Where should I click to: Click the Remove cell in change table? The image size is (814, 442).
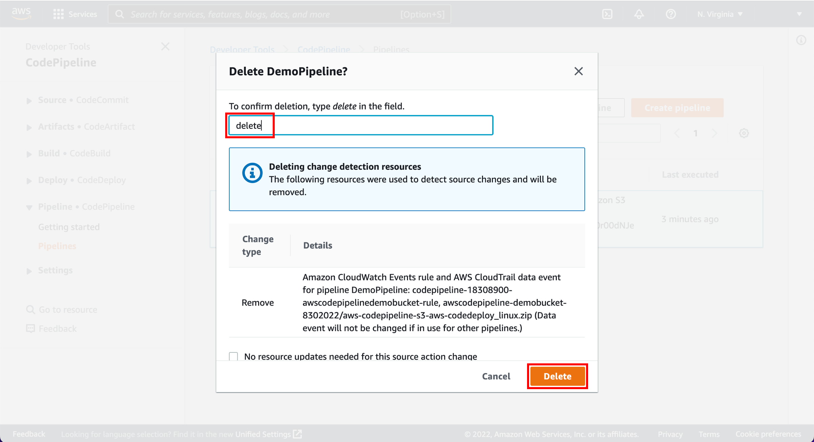258,302
